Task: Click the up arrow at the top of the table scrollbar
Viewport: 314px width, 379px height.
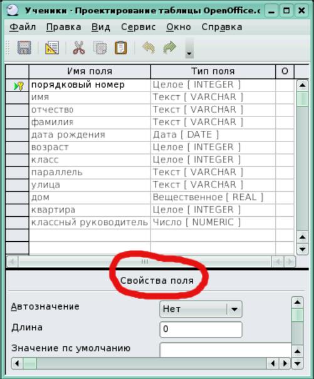Action: tap(302, 85)
